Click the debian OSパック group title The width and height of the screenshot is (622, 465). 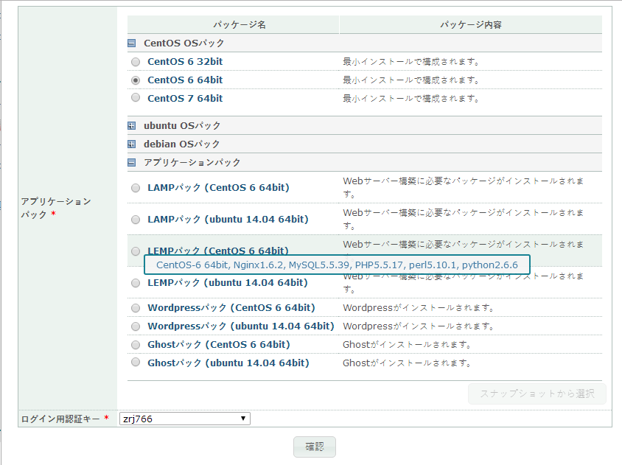[182, 144]
